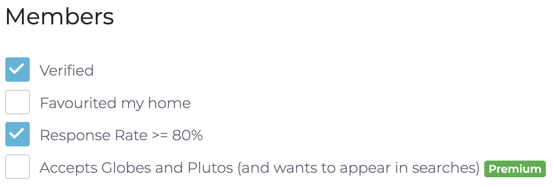Viewport: 554px width, 187px height.
Task: Click the empty box left of Favourited
Action: 18,102
